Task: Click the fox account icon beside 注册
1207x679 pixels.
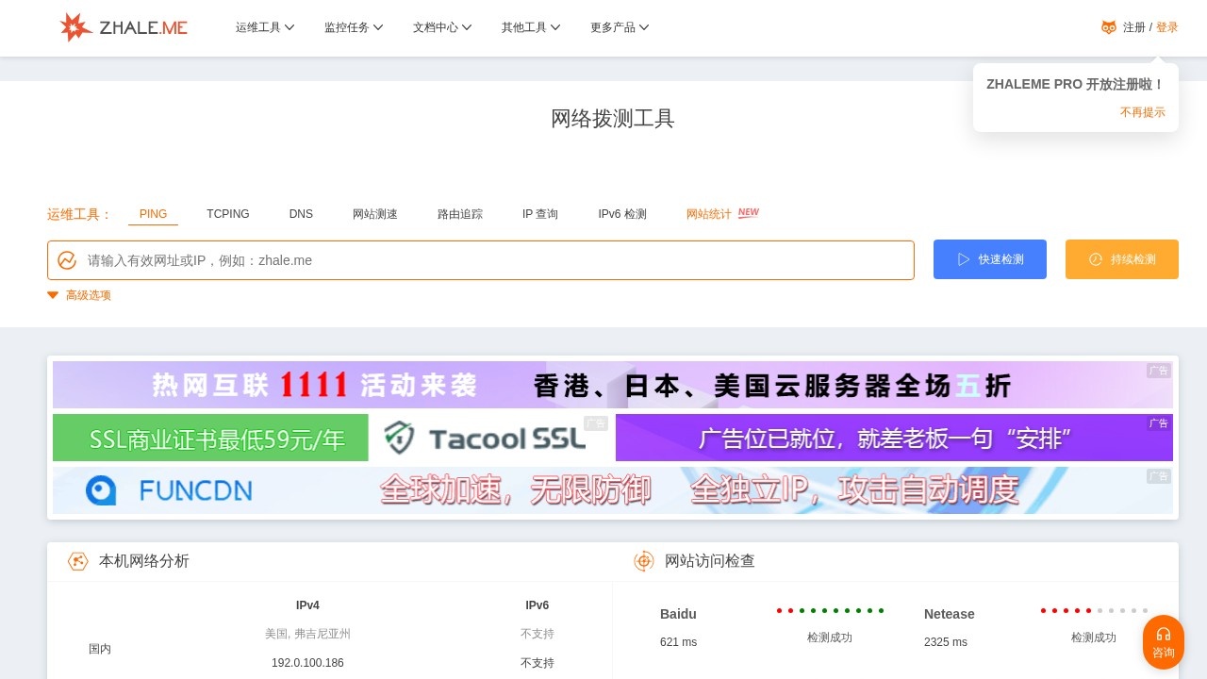Action: 1108,27
